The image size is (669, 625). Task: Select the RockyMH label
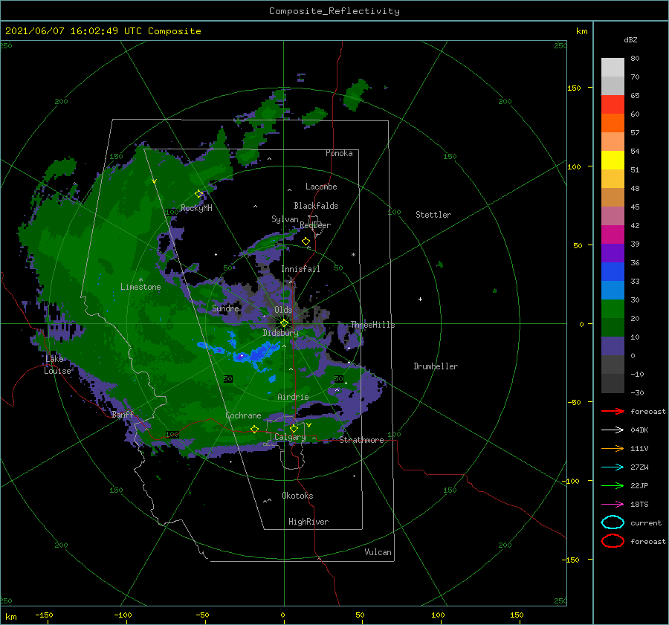click(x=196, y=208)
